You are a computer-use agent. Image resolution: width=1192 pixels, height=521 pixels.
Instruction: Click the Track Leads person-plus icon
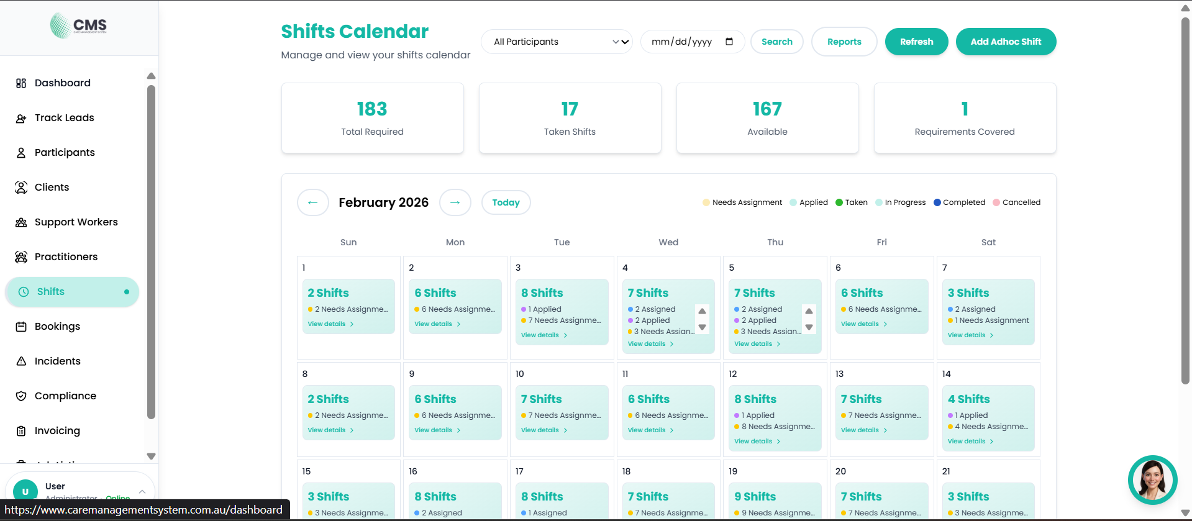(21, 118)
